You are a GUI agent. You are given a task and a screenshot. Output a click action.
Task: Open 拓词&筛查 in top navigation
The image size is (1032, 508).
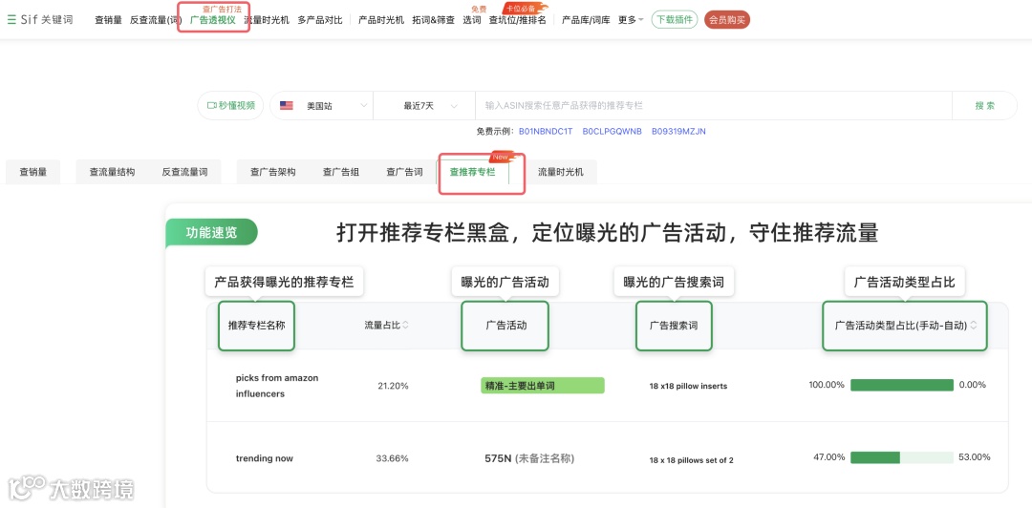coord(433,20)
